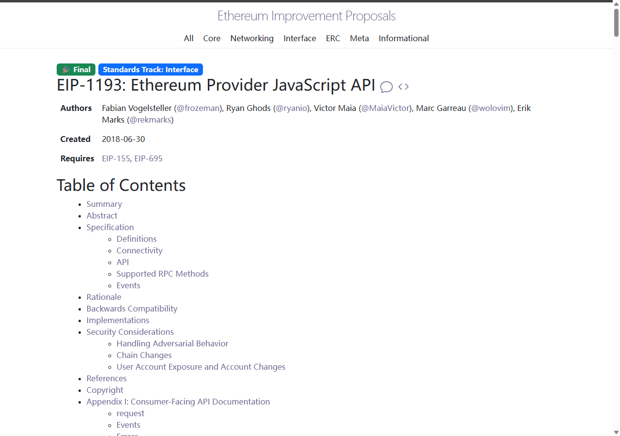Go to the Specification section

click(110, 227)
